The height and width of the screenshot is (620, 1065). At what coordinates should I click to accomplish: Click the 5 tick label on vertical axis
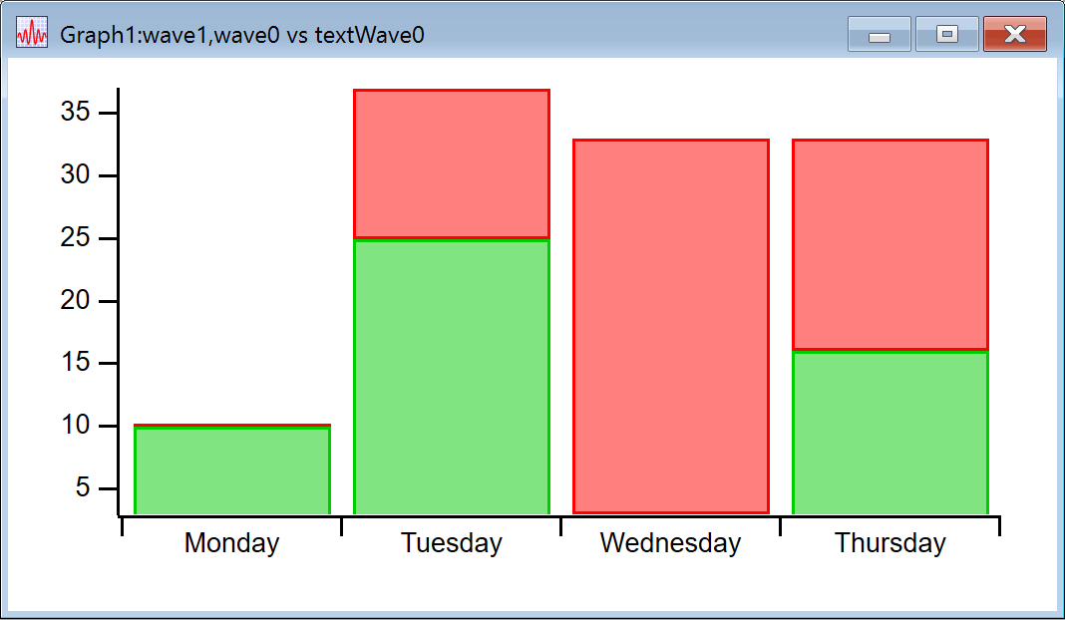[x=83, y=488]
